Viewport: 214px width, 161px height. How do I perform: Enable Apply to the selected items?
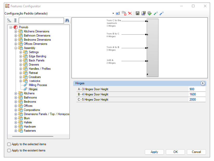[9, 144]
